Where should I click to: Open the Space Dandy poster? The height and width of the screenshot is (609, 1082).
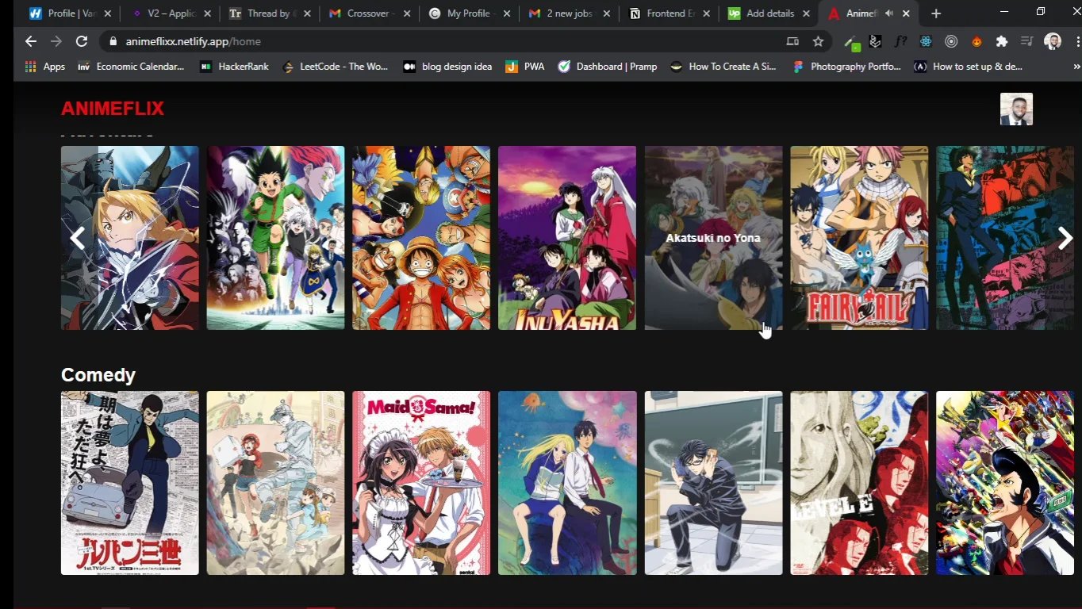pos(1005,483)
